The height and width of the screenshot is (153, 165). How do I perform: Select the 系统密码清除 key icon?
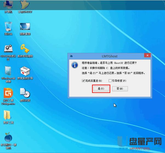point(25,49)
